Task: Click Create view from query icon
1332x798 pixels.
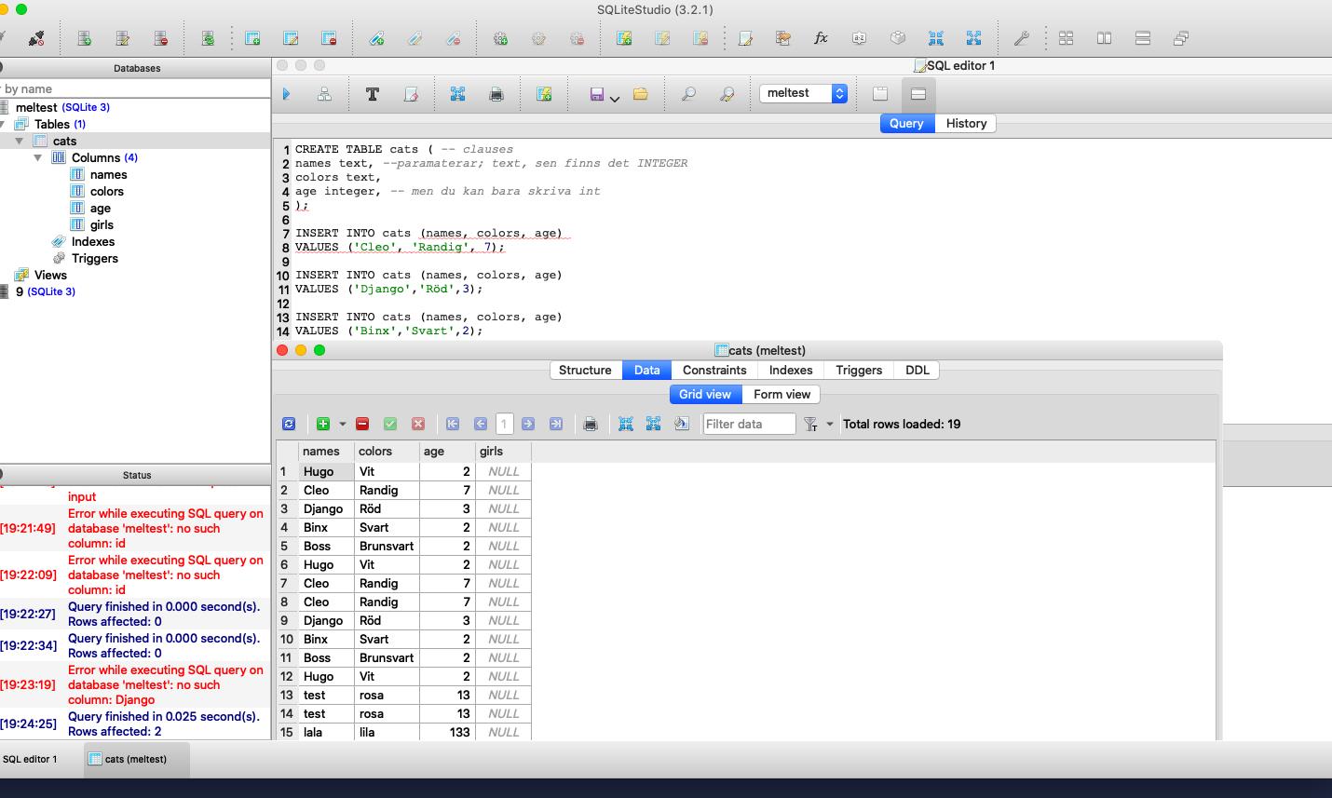Action: [544, 94]
